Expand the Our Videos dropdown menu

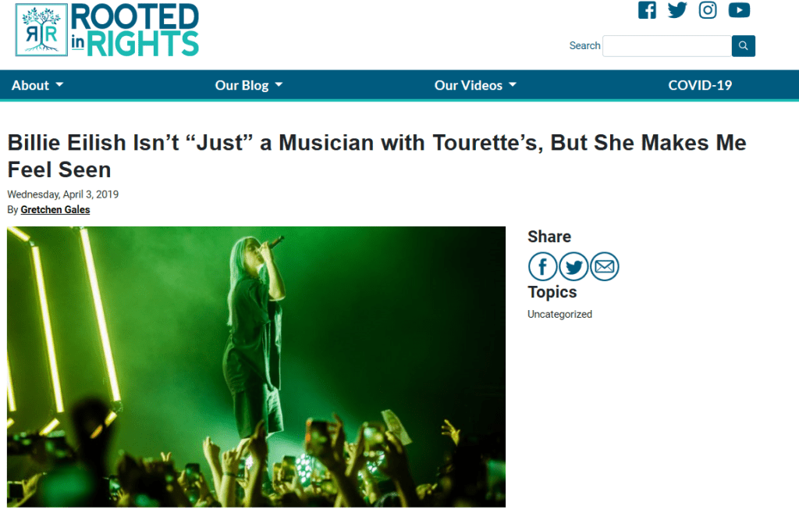pos(475,85)
